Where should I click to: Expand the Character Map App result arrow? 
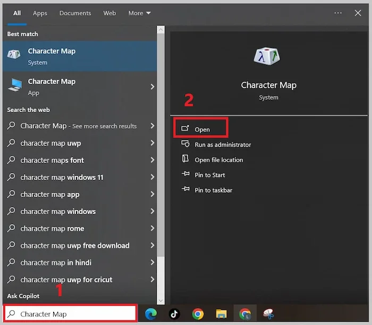tap(153, 87)
